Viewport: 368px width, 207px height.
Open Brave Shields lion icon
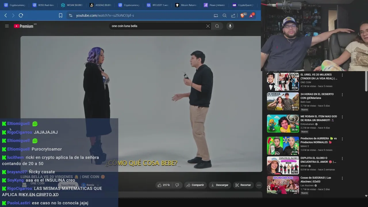243,15
